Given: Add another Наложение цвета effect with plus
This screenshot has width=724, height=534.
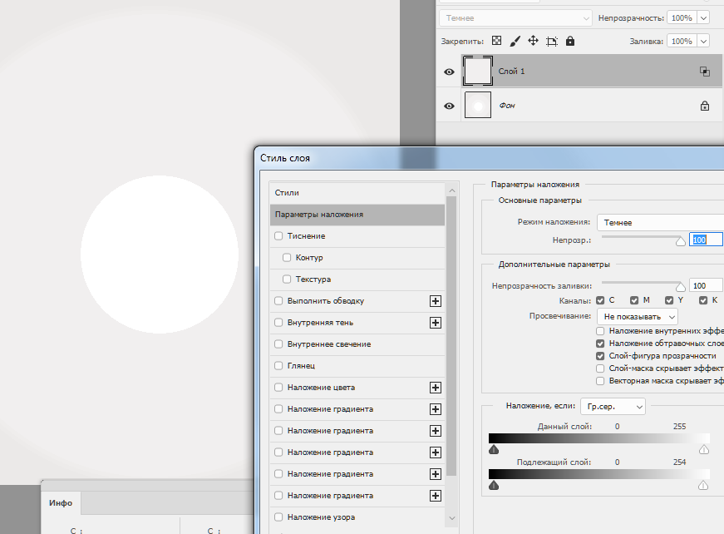Looking at the screenshot, I should (435, 388).
